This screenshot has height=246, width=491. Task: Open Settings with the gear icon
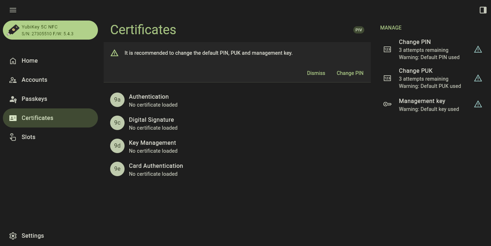(x=13, y=236)
